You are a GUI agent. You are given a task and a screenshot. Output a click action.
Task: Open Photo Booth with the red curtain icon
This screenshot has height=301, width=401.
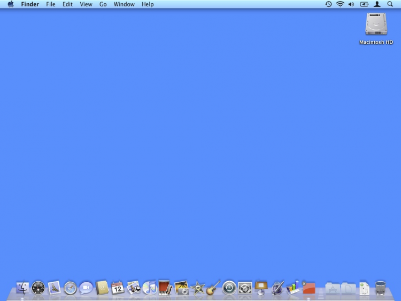tap(165, 288)
